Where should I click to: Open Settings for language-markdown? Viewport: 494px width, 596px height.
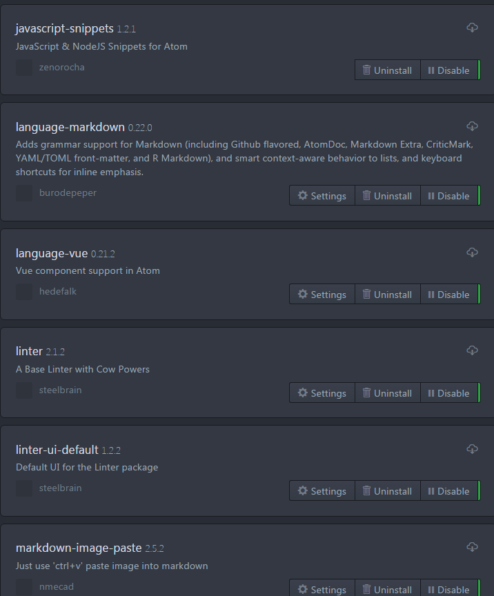coord(322,195)
